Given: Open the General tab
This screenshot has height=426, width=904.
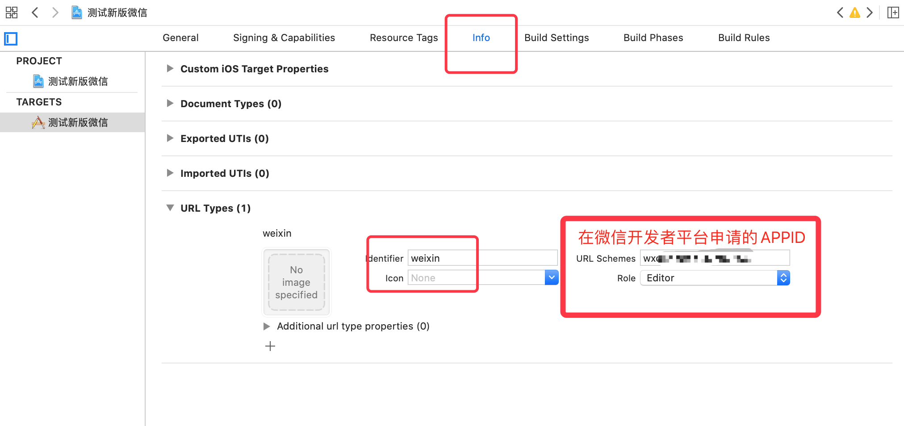Looking at the screenshot, I should coord(180,38).
